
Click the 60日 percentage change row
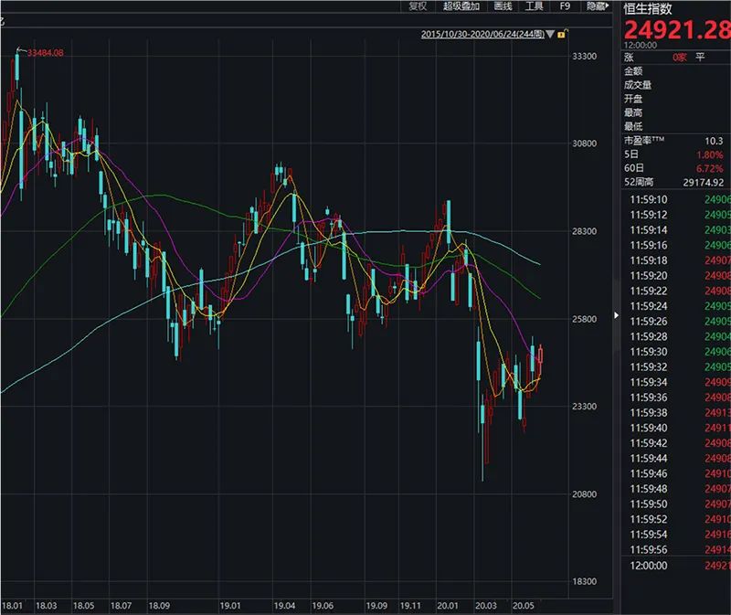point(675,168)
